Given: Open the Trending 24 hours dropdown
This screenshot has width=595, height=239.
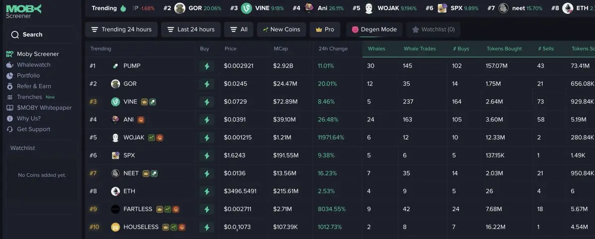Looking at the screenshot, I should tap(121, 30).
